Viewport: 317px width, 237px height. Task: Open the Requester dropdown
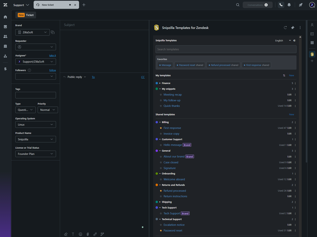point(36,47)
